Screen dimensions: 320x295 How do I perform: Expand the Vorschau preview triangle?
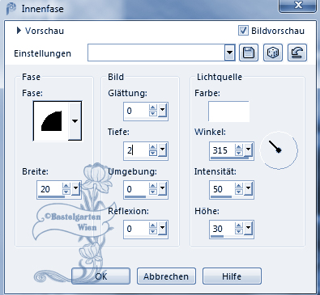19,31
